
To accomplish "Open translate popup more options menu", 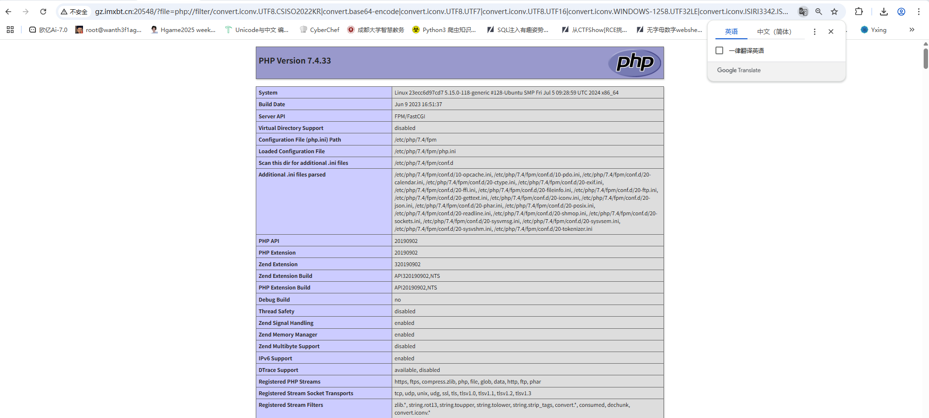I will pos(814,32).
